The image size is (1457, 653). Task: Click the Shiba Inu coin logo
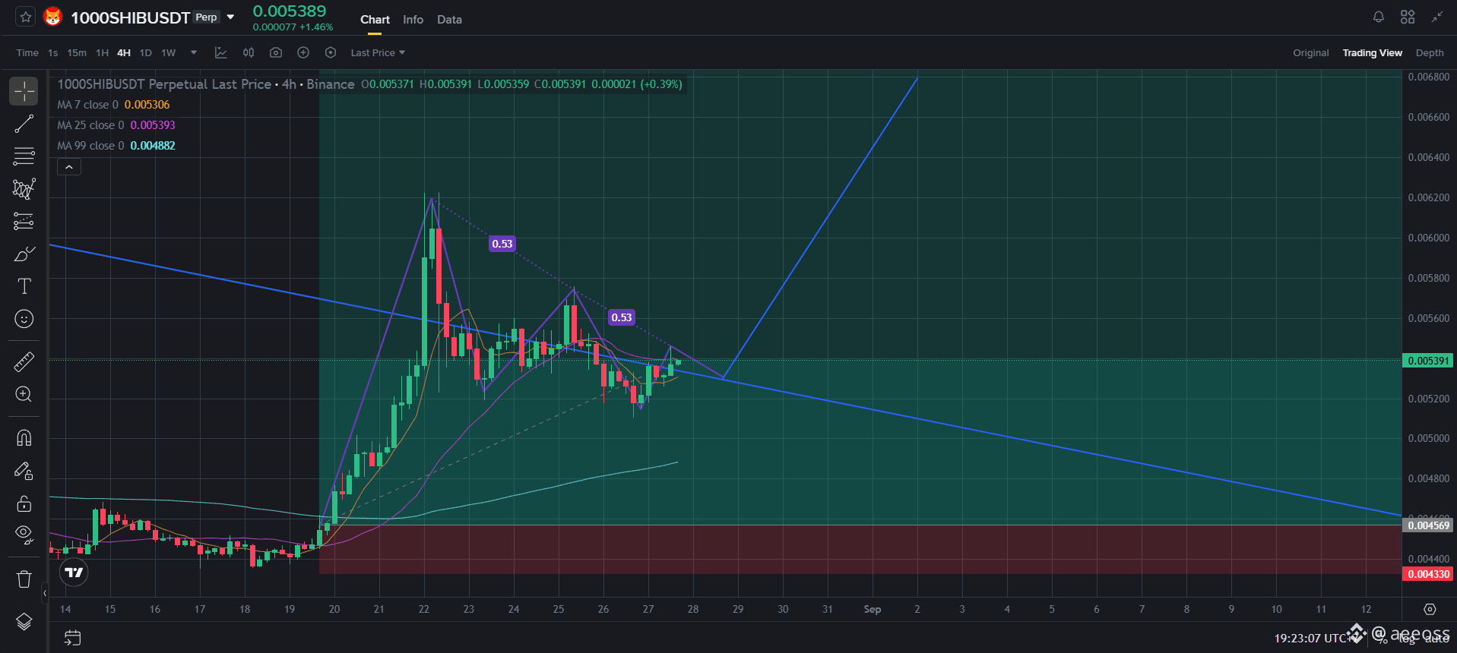52,17
